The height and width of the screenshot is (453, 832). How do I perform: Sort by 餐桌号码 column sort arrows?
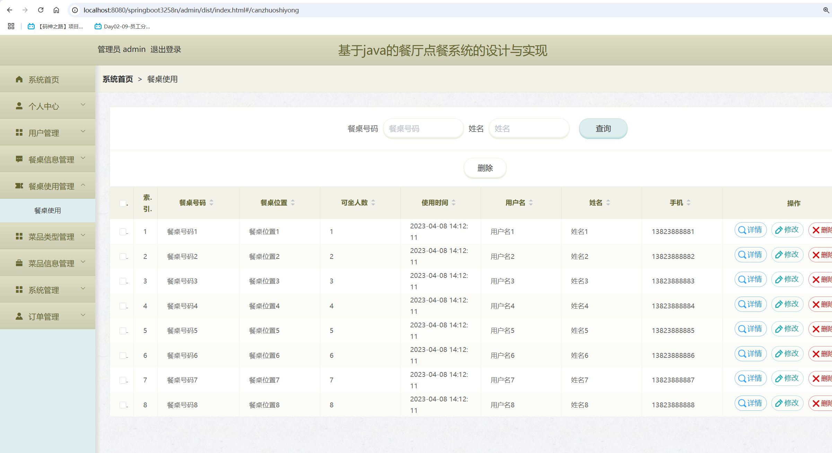(211, 203)
